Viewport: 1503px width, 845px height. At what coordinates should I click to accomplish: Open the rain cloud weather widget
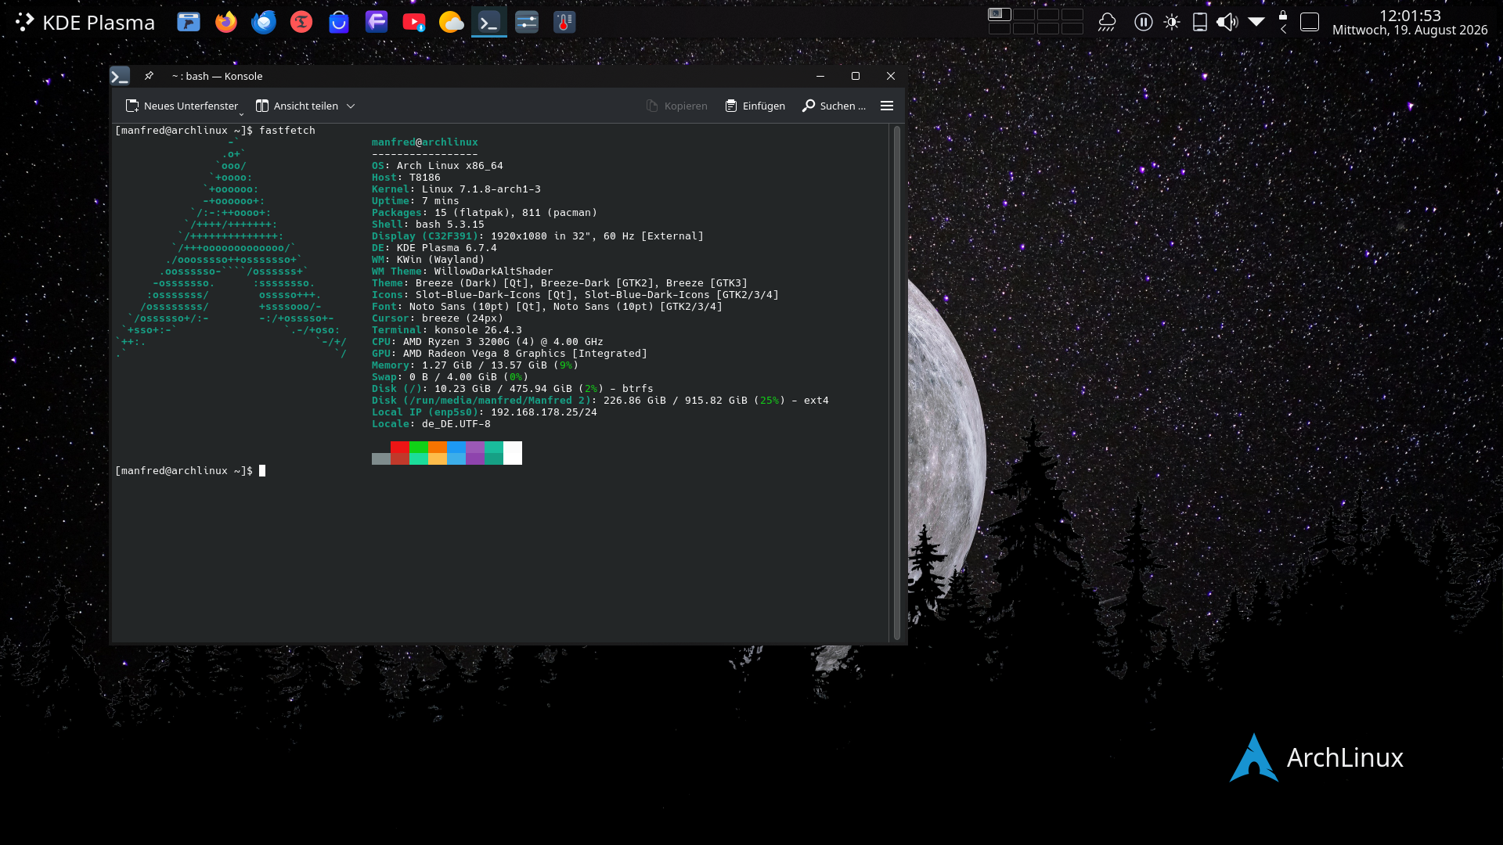pos(1107,22)
